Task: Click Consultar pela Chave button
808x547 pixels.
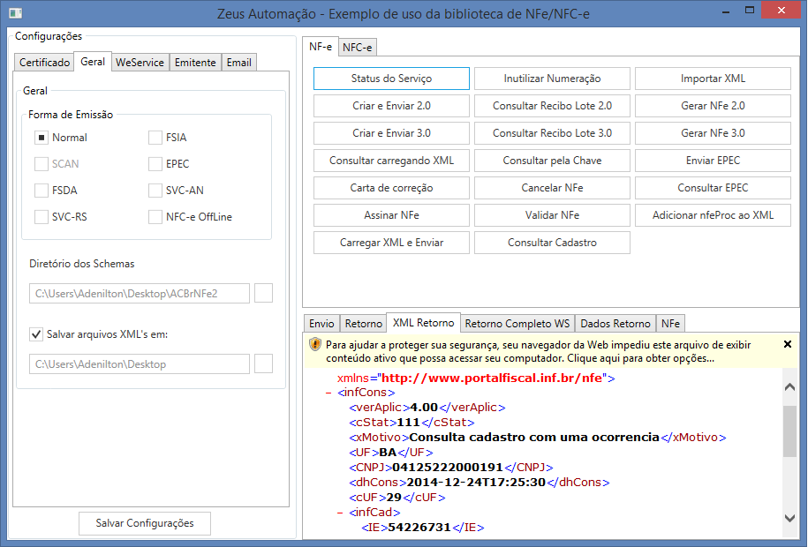Action: click(553, 161)
